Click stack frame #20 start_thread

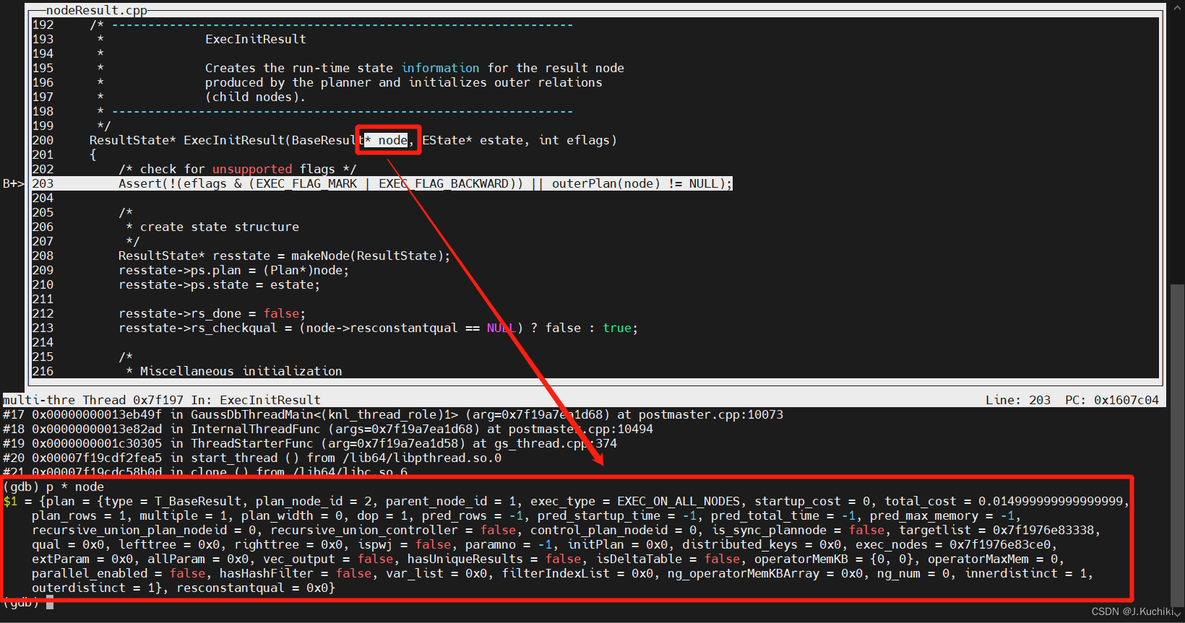pyautogui.click(x=252, y=458)
